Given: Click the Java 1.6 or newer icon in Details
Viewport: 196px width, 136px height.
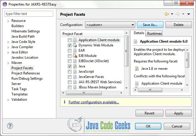Looking at the screenshot, I should pos(137,69).
